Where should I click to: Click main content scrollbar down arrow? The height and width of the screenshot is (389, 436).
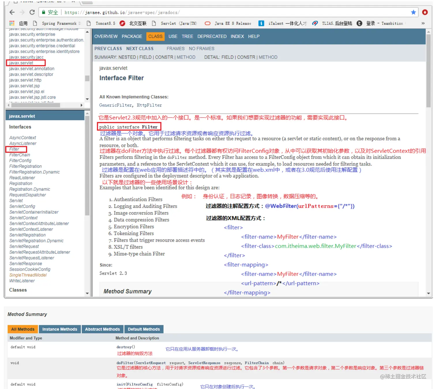tap(428, 293)
